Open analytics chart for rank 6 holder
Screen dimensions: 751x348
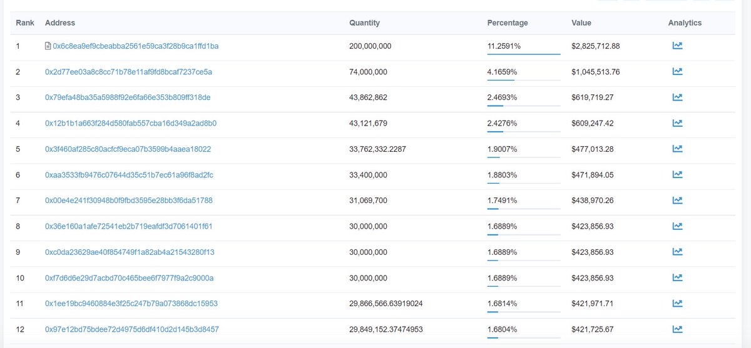click(677, 174)
